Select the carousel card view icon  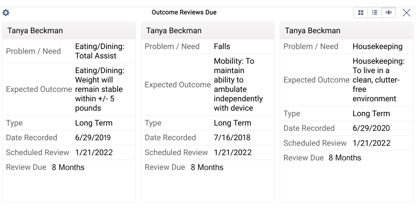pyautogui.click(x=389, y=12)
